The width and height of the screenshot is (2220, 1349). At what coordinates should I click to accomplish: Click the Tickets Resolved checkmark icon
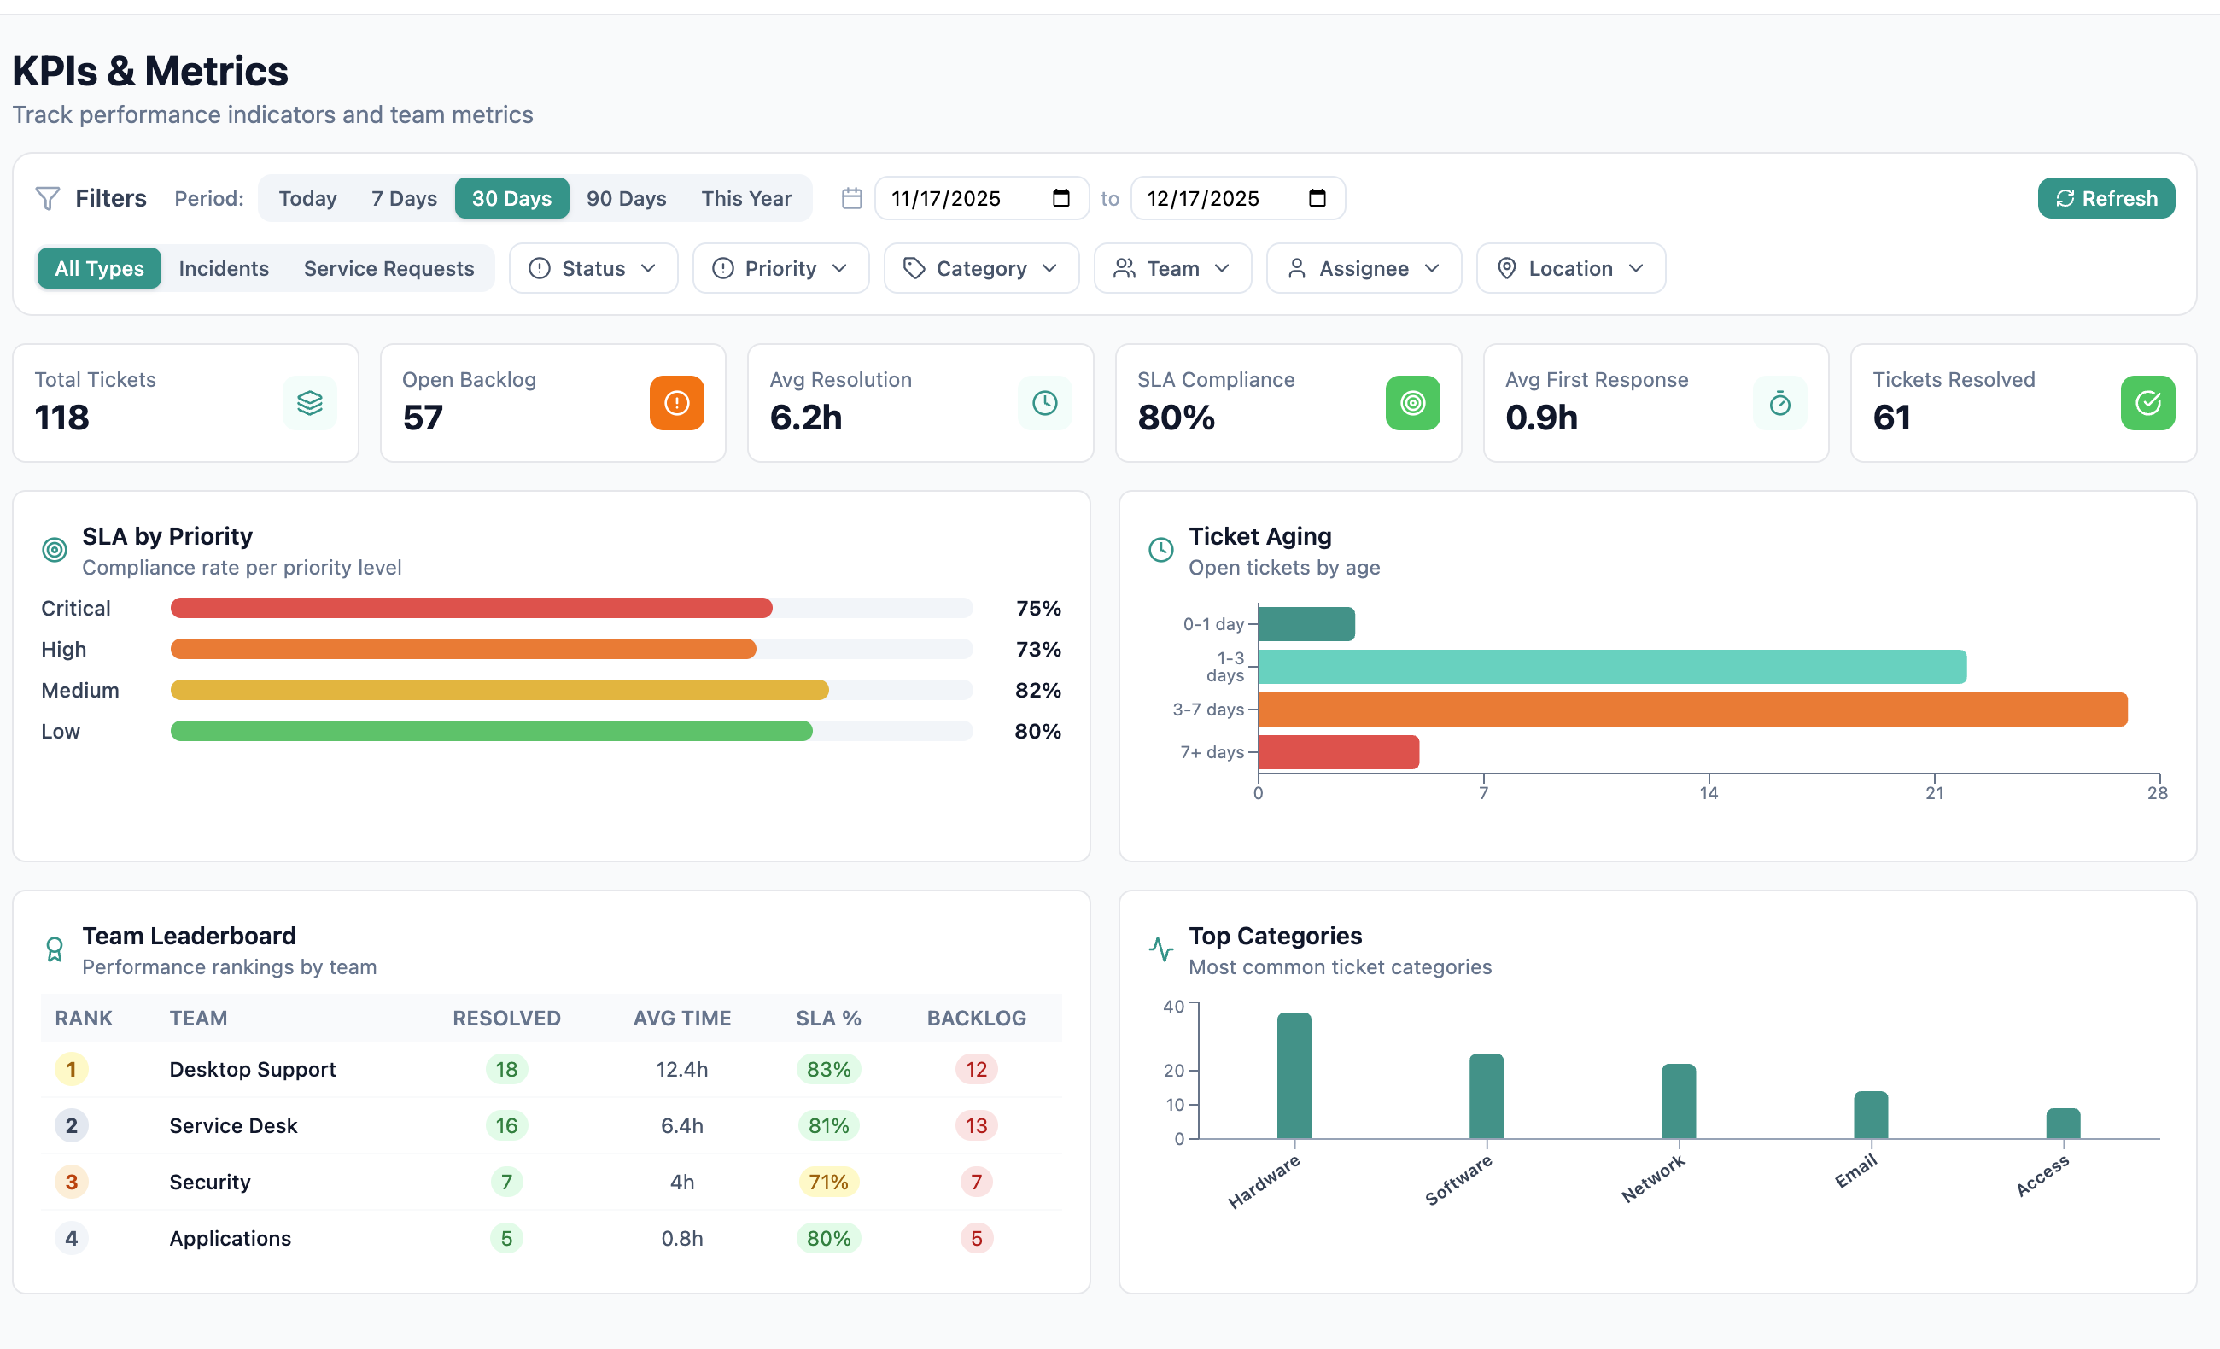click(2147, 403)
